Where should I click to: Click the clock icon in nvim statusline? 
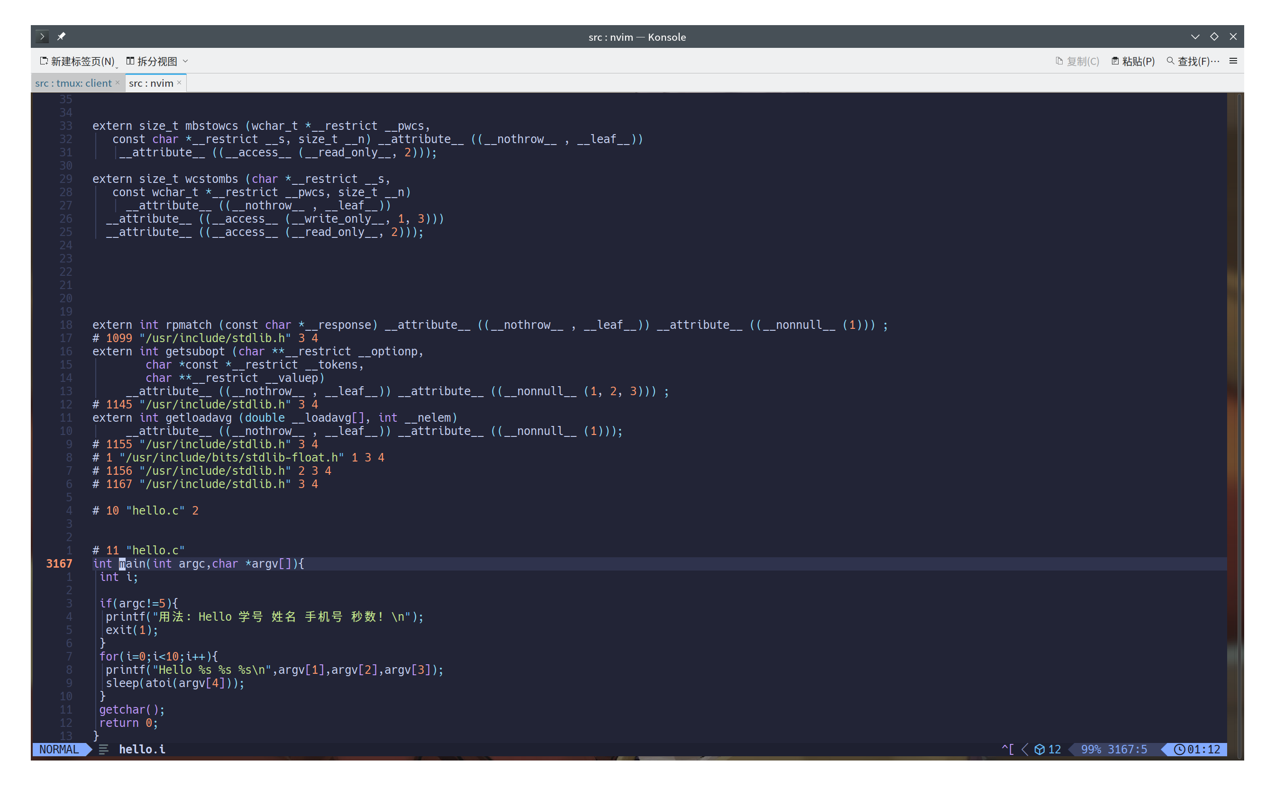pyautogui.click(x=1180, y=749)
